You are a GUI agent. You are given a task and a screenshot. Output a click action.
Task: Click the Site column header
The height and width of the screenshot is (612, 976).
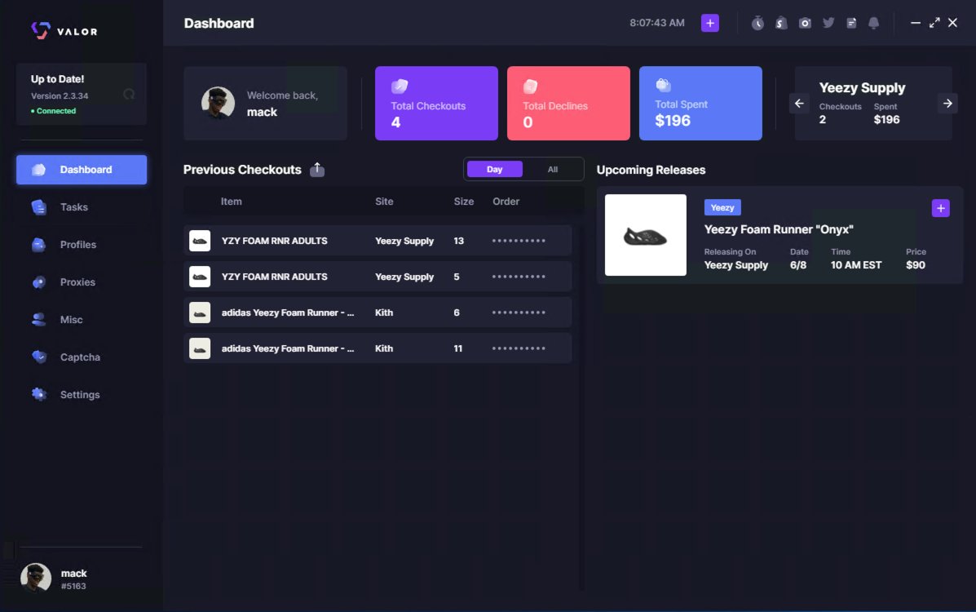[x=384, y=202]
